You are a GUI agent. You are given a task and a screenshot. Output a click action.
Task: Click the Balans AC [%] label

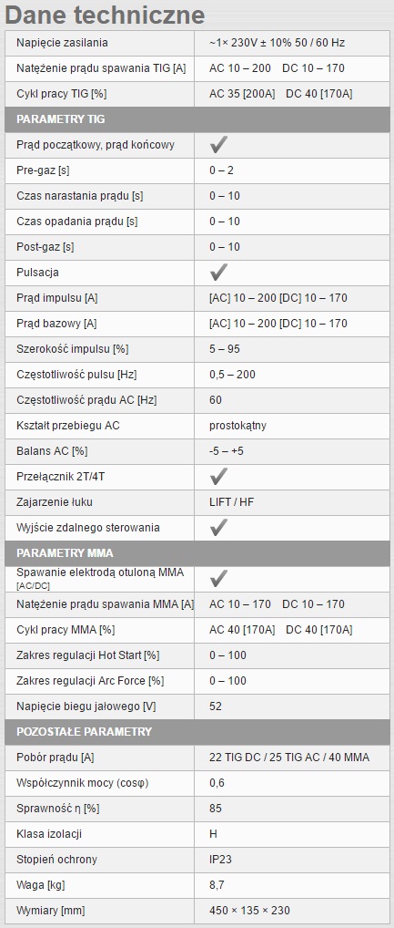(52, 451)
